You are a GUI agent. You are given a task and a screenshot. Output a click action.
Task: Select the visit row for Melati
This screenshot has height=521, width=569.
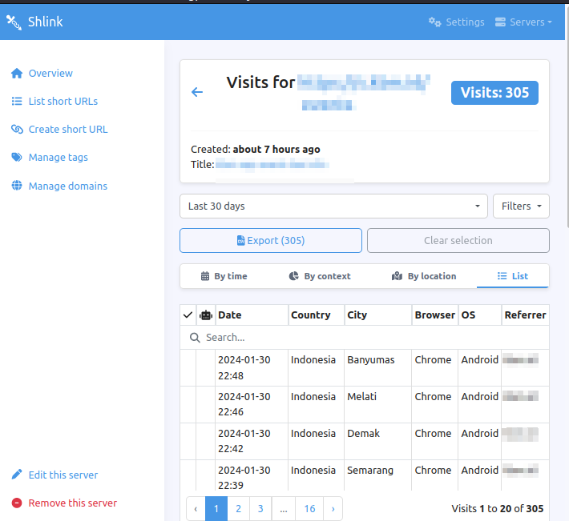(x=365, y=404)
